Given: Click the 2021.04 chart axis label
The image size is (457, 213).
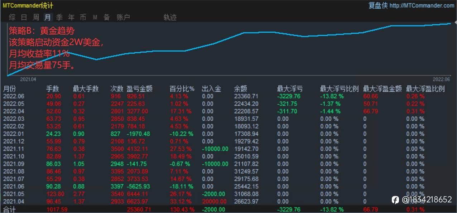Looking at the screenshot, I should [28, 79].
